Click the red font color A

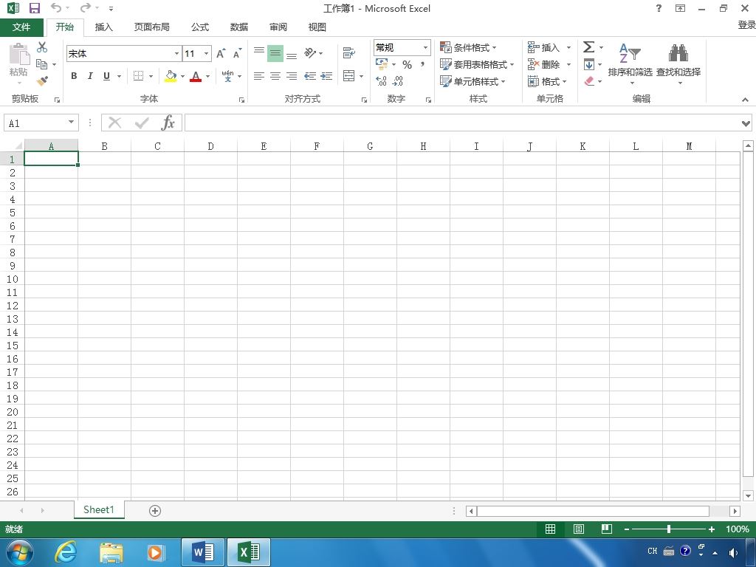(195, 76)
